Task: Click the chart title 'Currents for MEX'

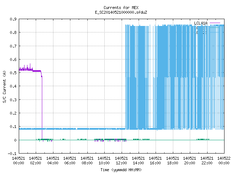Action: click(x=121, y=8)
